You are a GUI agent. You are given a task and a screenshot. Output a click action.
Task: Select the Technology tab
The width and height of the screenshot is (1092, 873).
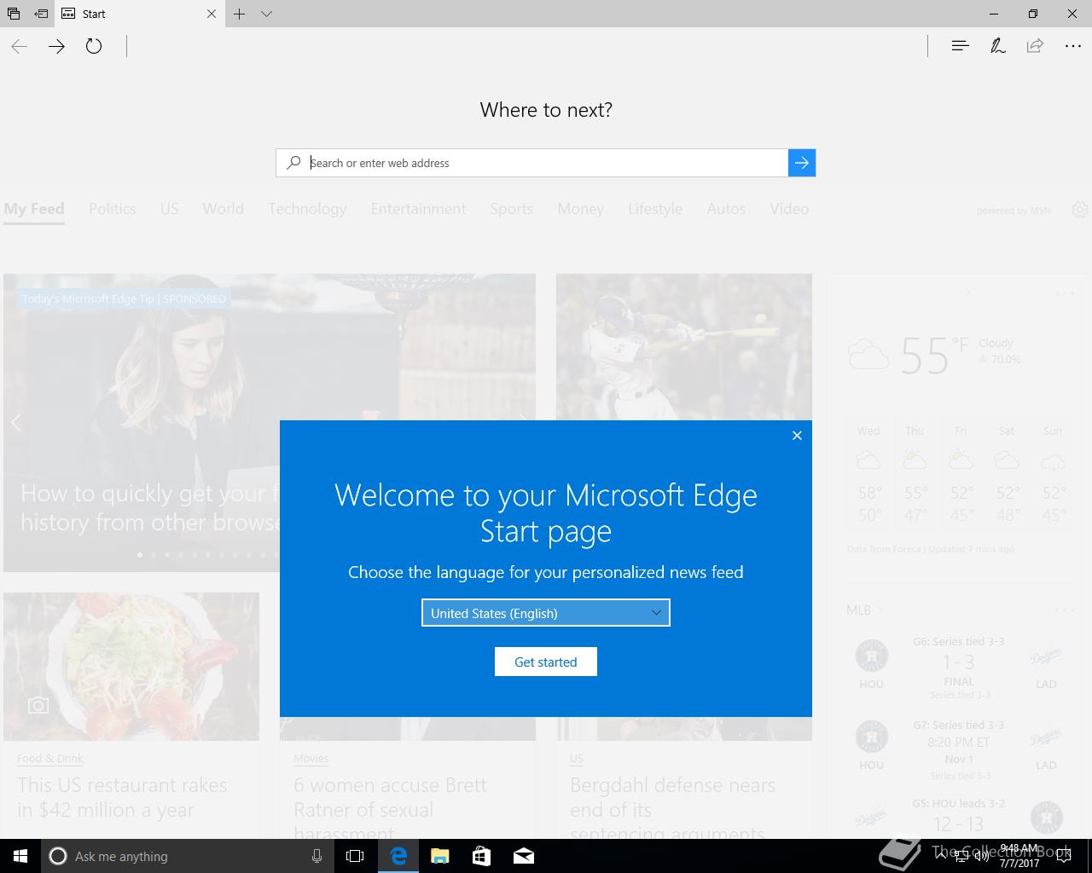point(307,209)
